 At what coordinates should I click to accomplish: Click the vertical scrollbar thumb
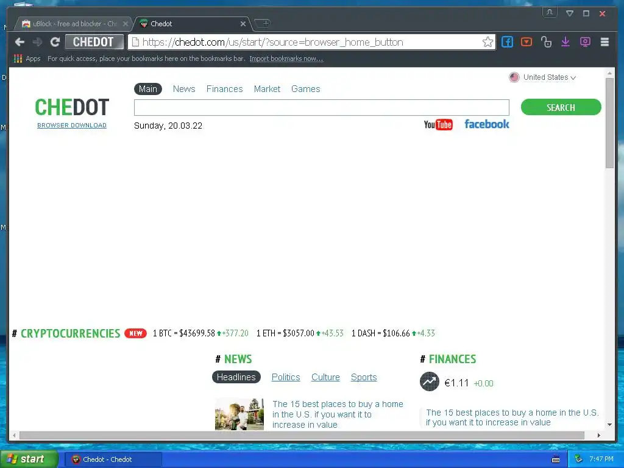(x=609, y=123)
